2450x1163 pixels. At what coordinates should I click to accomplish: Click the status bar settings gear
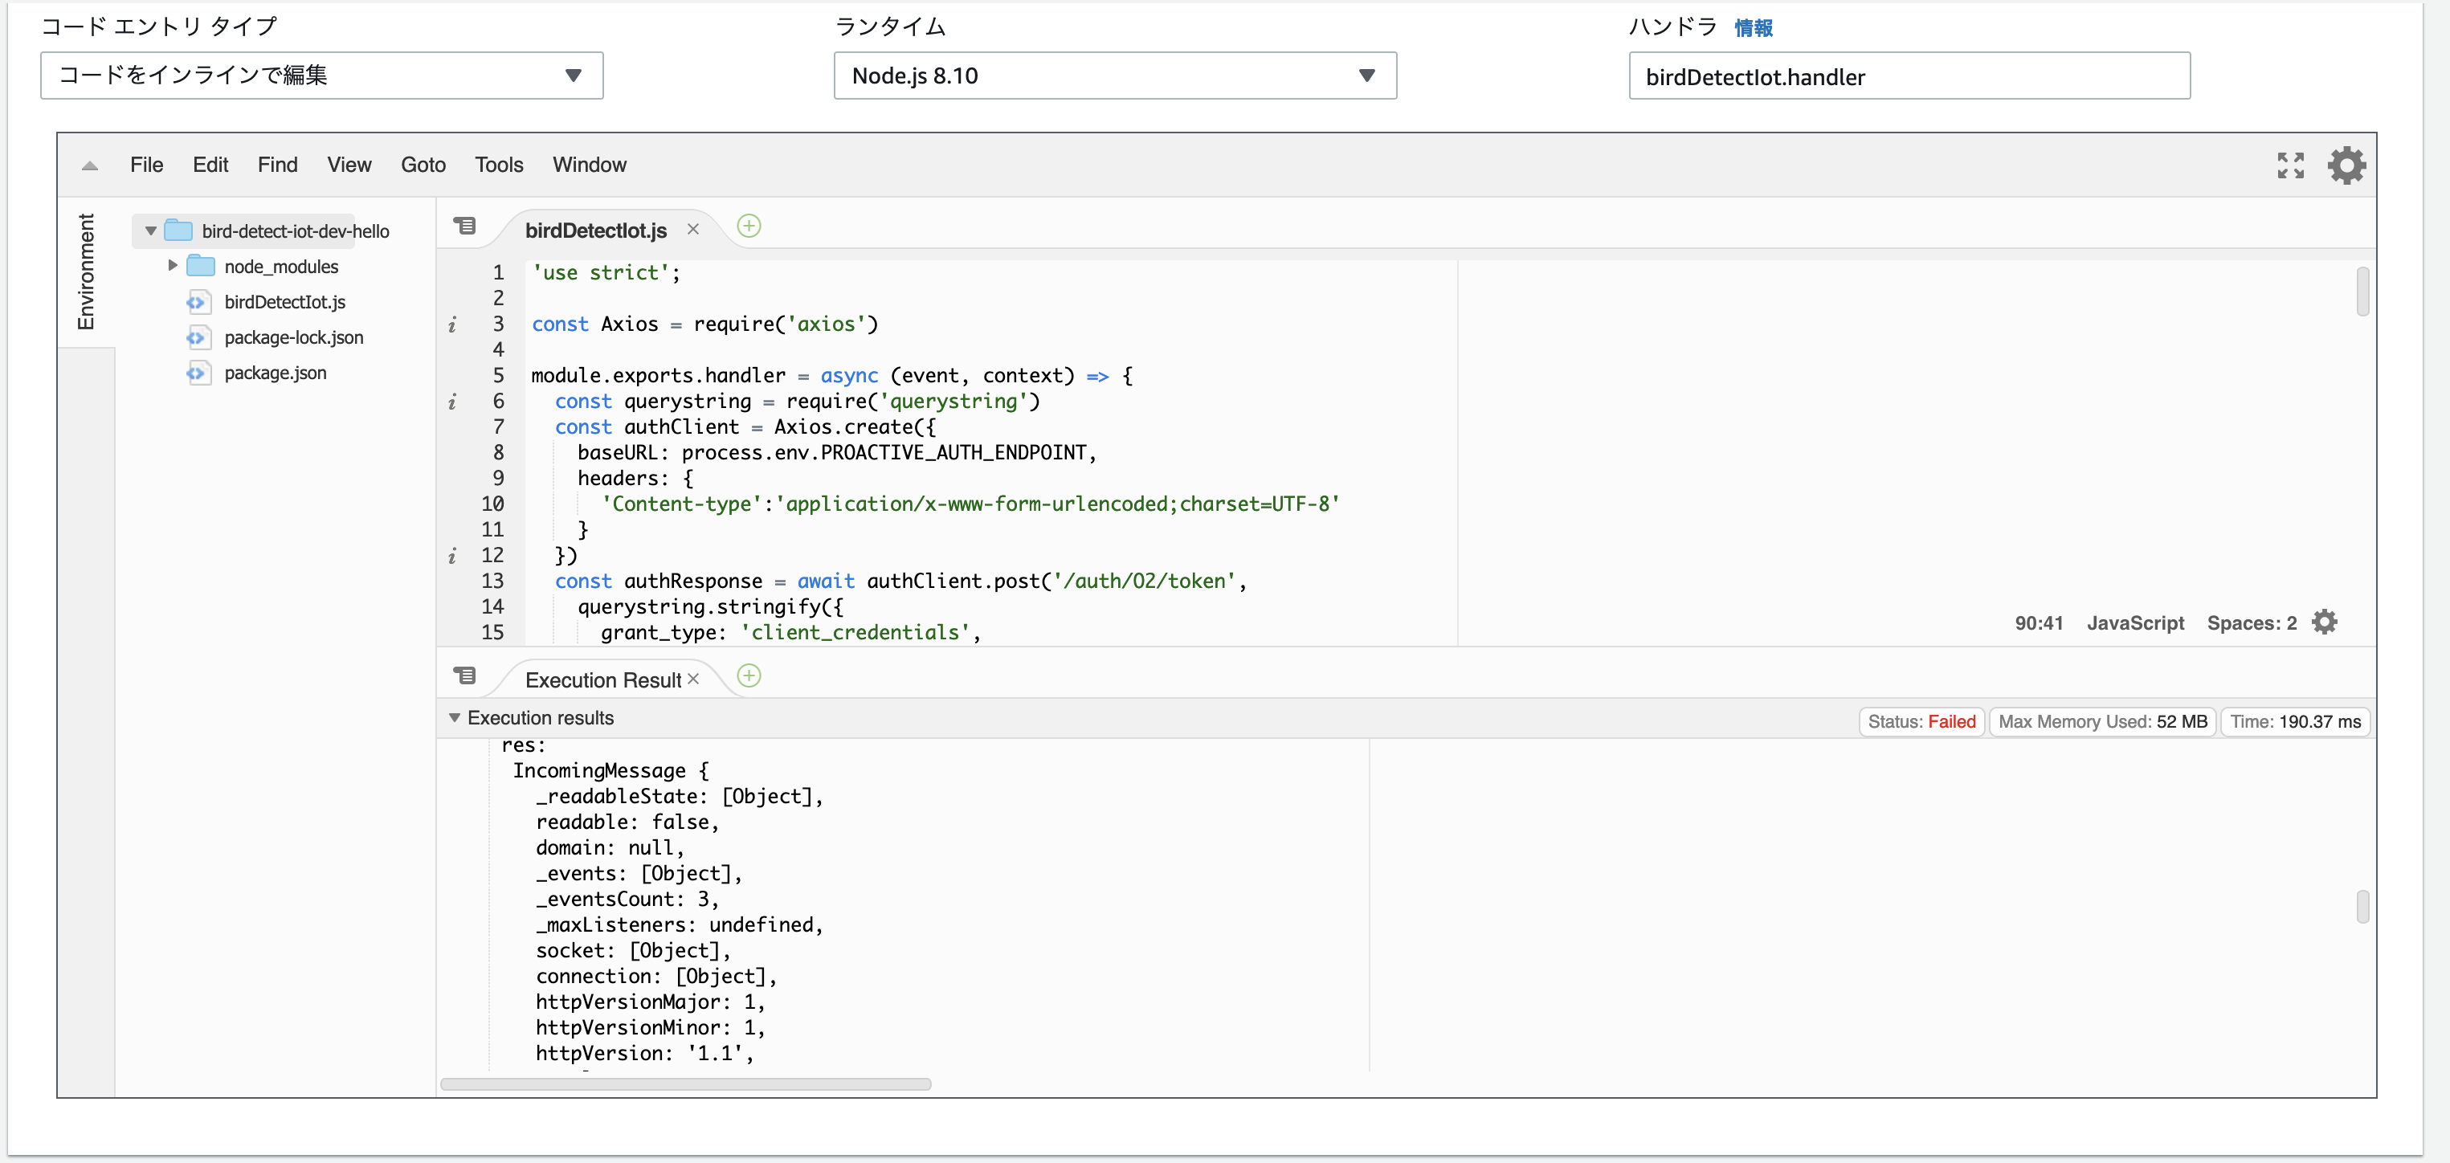pyautogui.click(x=2325, y=622)
